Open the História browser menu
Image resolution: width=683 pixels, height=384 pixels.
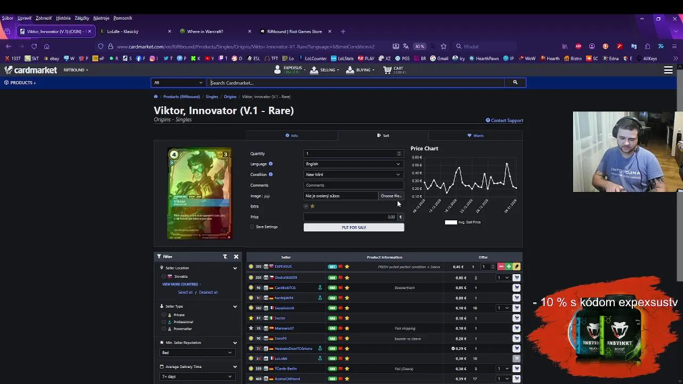click(63, 18)
